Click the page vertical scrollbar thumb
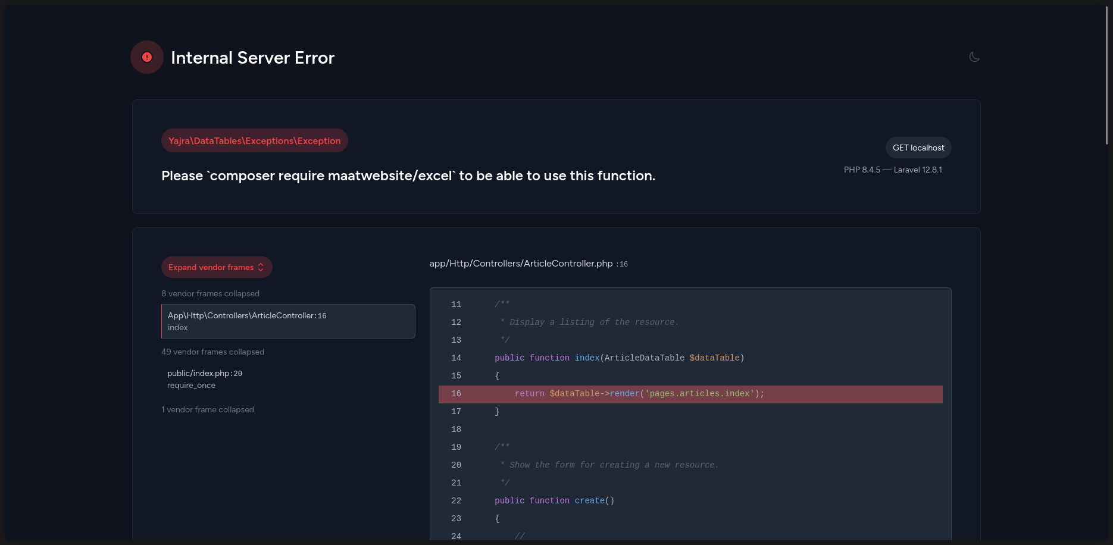The height and width of the screenshot is (545, 1113). tap(1106, 74)
